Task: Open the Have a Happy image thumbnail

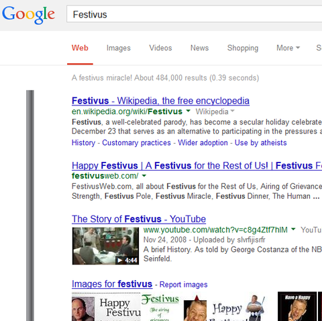Action: coord(297,306)
